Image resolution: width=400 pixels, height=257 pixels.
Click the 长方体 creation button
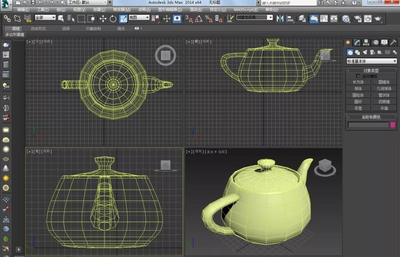[358, 82]
